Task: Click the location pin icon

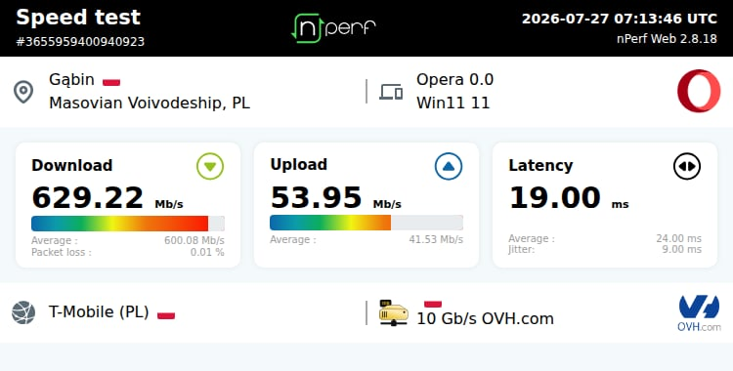Action: point(23,92)
